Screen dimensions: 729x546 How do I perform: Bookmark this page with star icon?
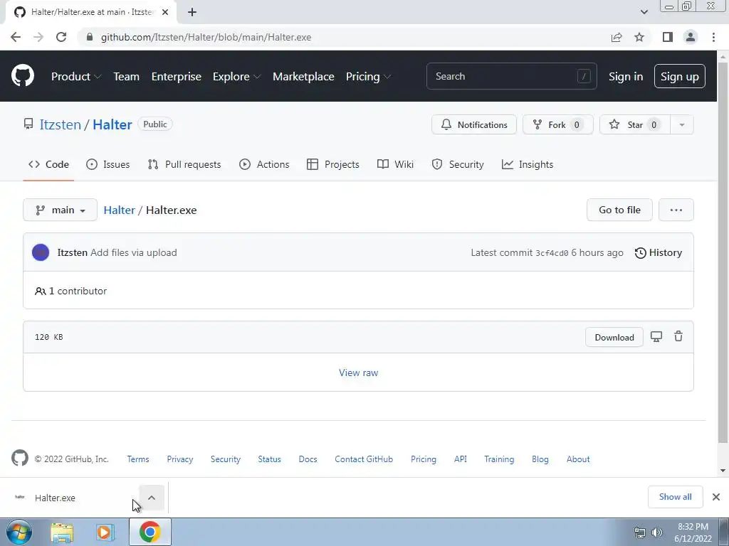(639, 37)
